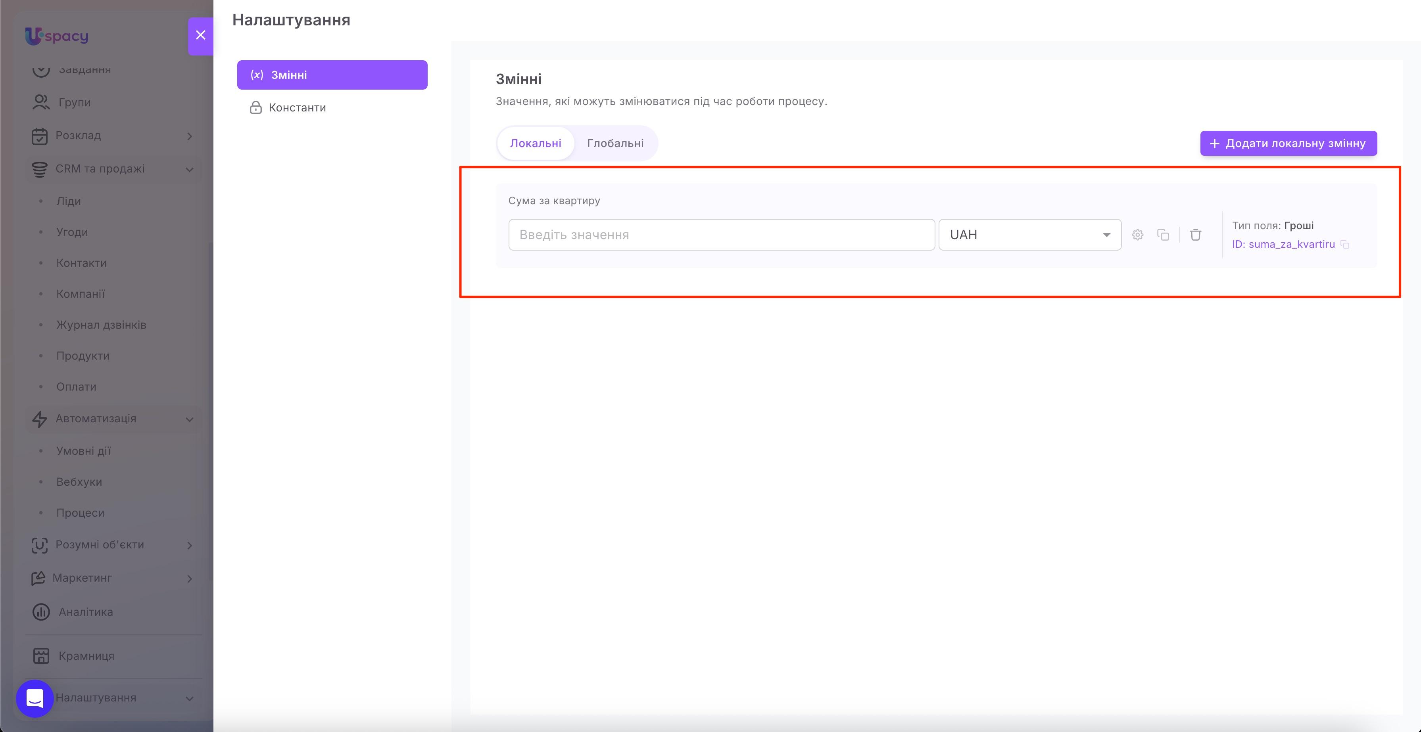1421x732 pixels.
Task: Open Контакти in the sidebar
Action: click(x=81, y=263)
